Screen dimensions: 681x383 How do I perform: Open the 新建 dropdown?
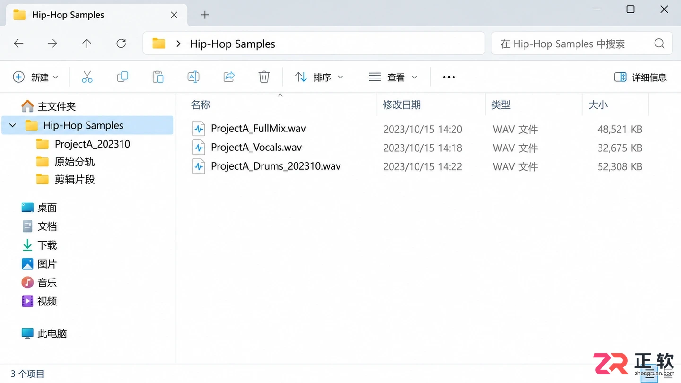[35, 77]
